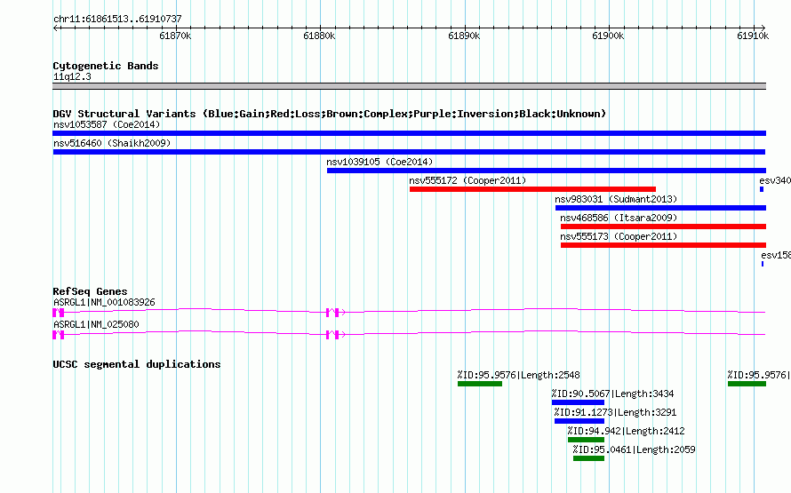The height and width of the screenshot is (493, 791).
Task: Click the %ID:94.942|Length:2412 label
Action: click(626, 431)
